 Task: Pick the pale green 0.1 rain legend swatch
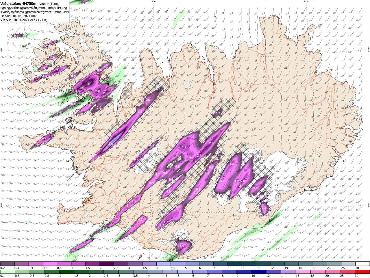[x=8, y=272]
